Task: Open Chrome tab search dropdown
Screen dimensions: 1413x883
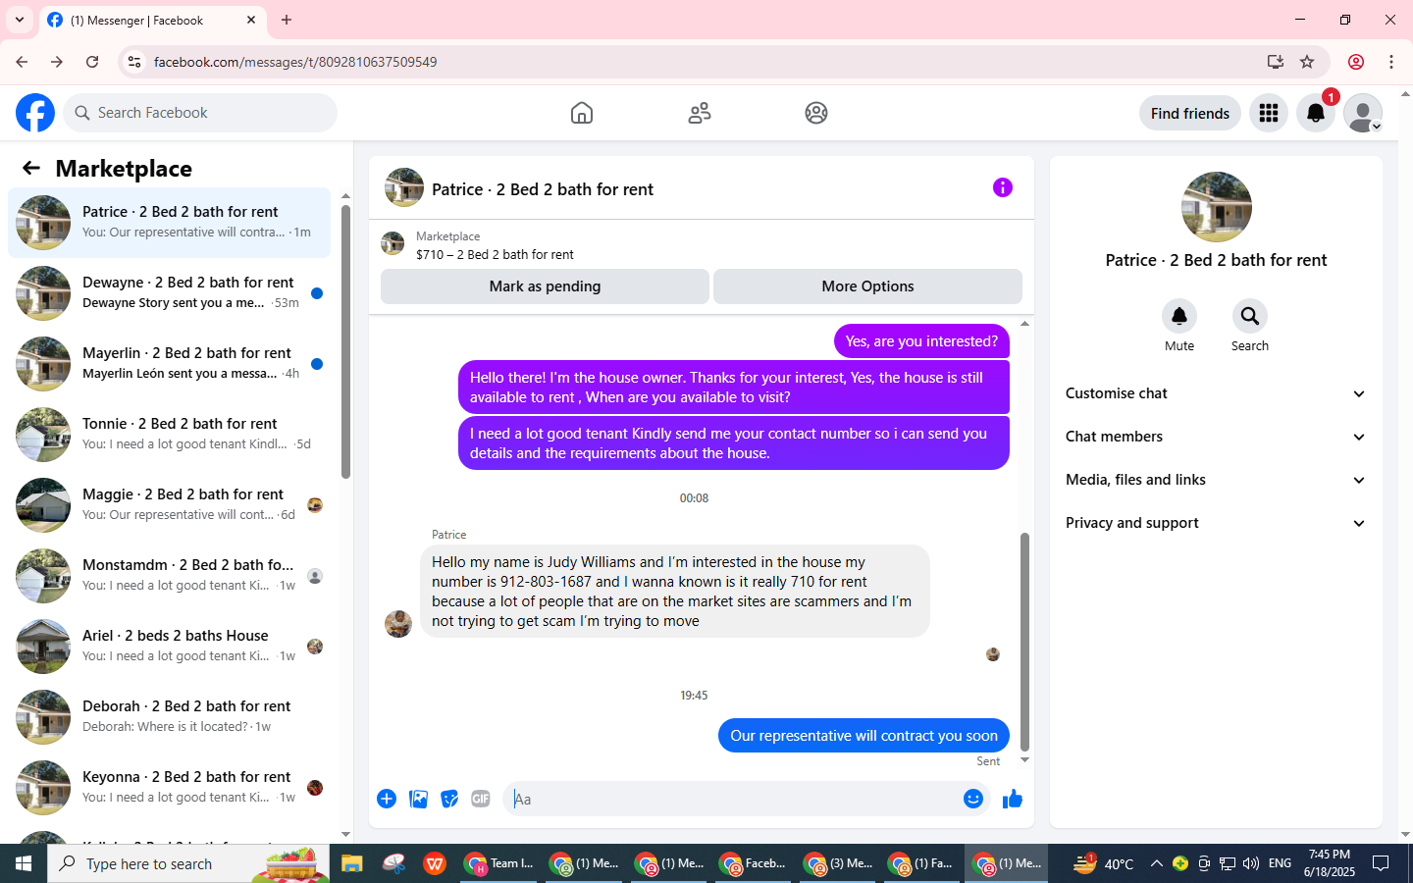Action: point(20,20)
